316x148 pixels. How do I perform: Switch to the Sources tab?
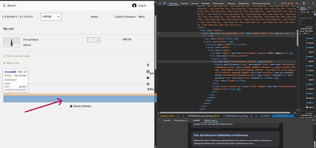(195, 4)
